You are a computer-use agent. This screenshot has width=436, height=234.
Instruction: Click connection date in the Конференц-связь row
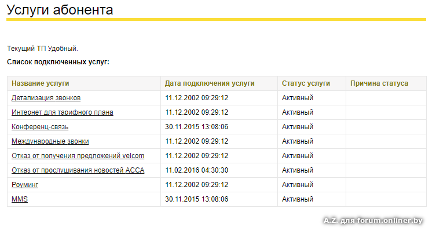pyautogui.click(x=197, y=127)
